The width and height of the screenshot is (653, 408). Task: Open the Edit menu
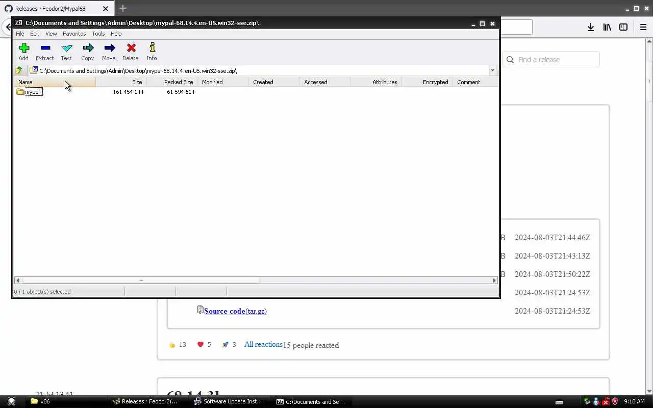point(35,34)
